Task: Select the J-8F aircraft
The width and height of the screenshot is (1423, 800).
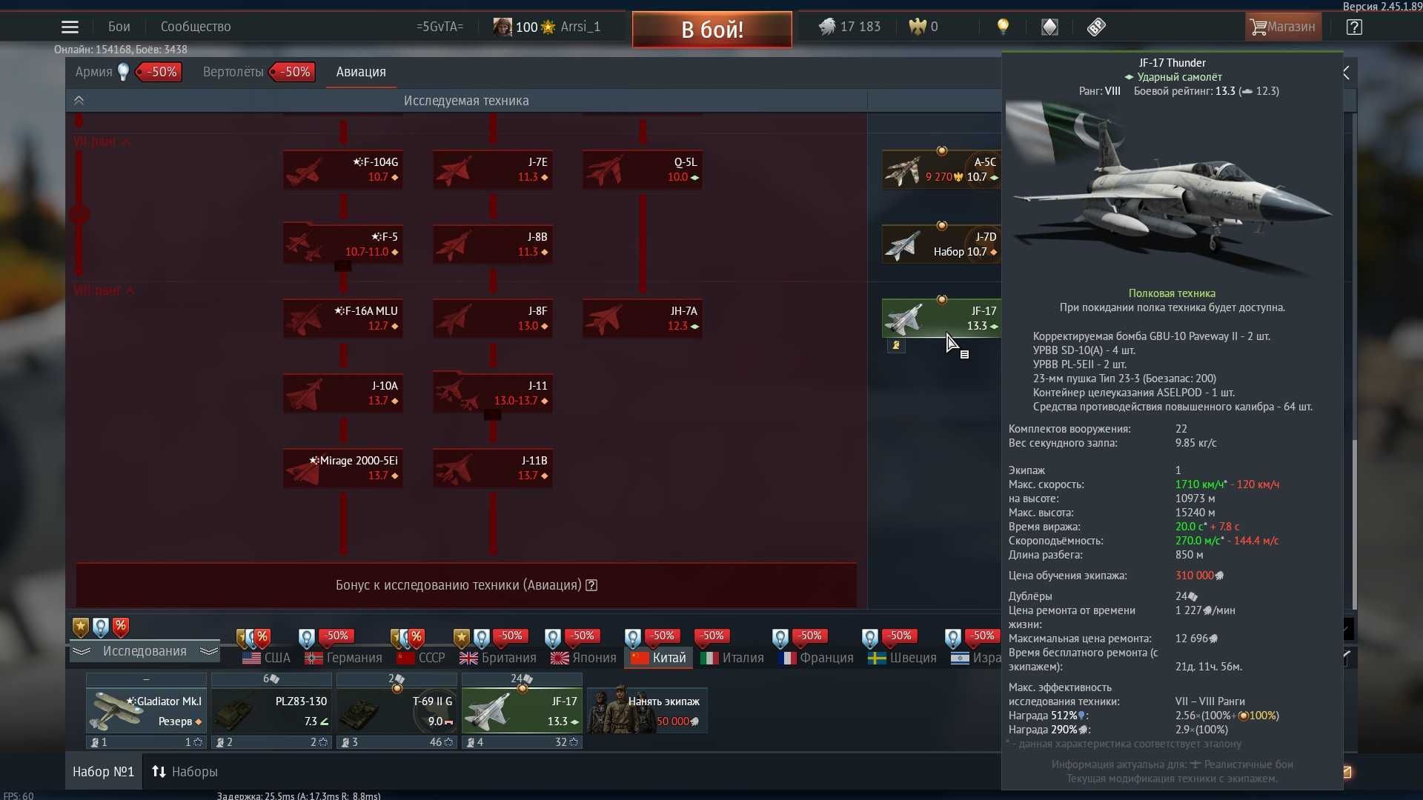Action: [493, 319]
